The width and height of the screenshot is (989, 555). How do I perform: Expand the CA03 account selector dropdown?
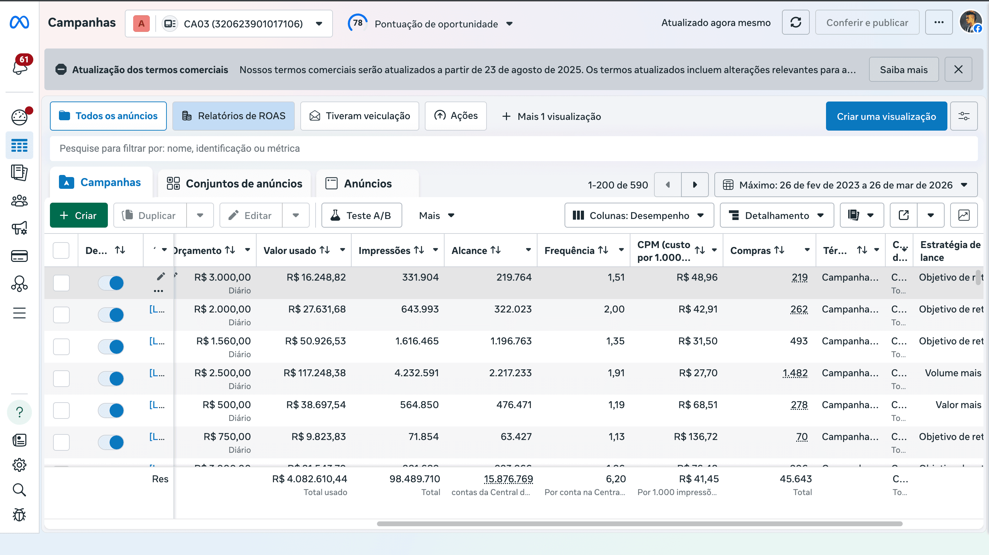[229, 24]
